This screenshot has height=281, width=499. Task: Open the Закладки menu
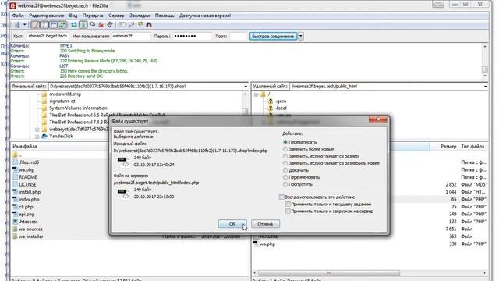(140, 16)
